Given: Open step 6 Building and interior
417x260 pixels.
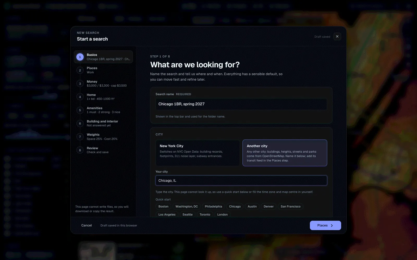Looking at the screenshot, I should (x=103, y=123).
